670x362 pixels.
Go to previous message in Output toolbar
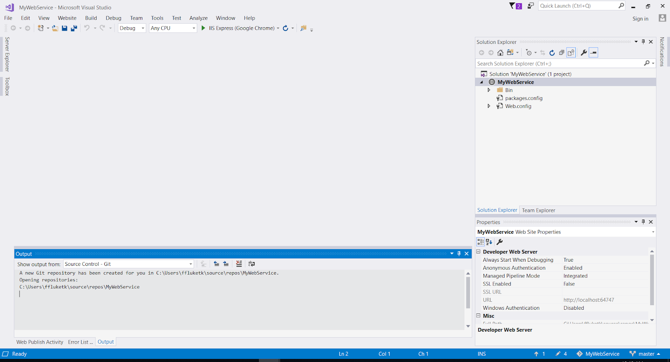[x=216, y=264]
